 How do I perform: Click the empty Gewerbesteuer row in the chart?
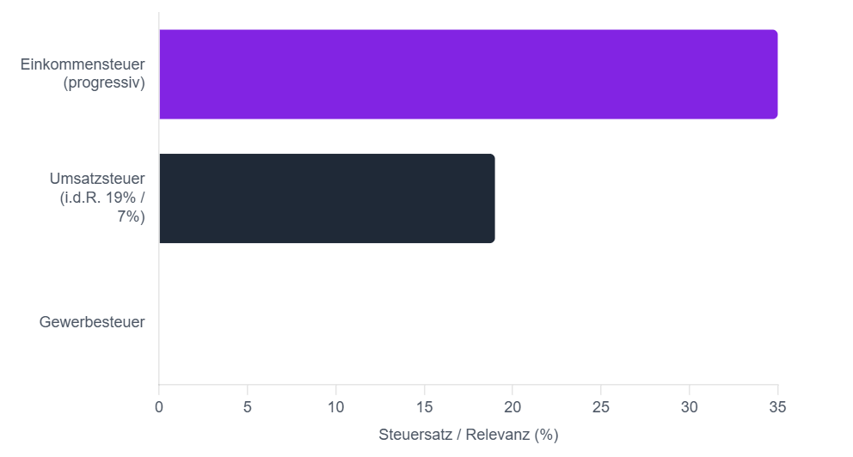coord(469,322)
